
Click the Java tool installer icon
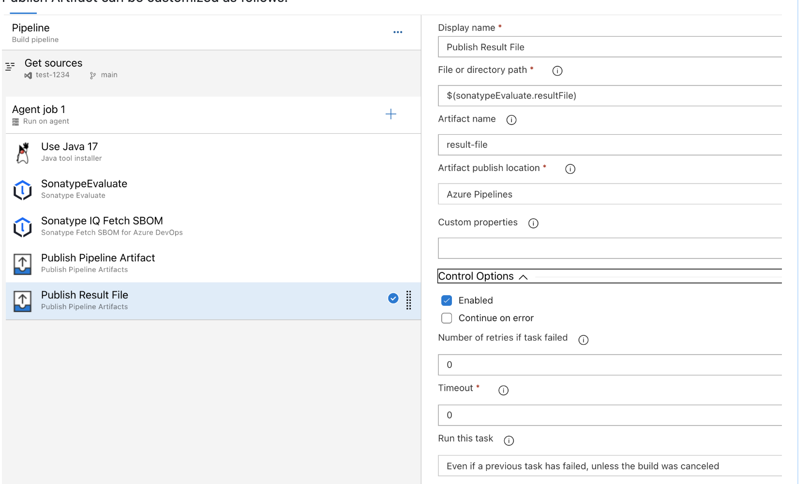point(23,153)
